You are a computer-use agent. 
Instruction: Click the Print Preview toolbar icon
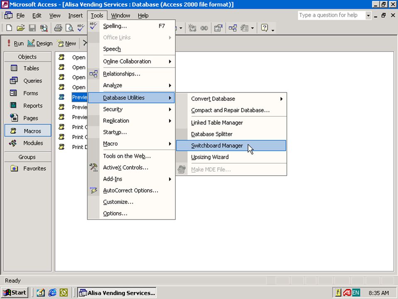coord(69,28)
